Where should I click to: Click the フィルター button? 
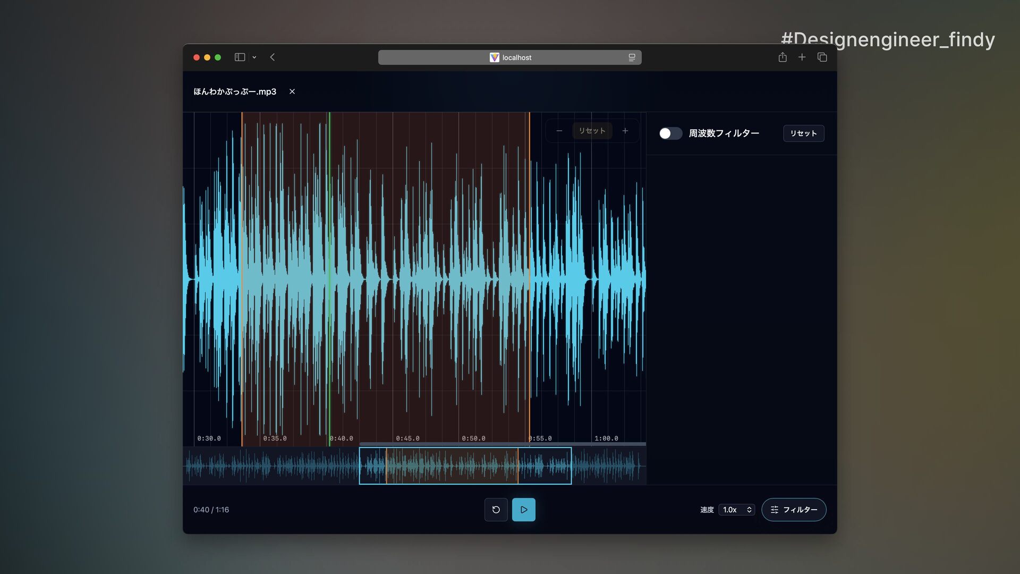coord(794,509)
